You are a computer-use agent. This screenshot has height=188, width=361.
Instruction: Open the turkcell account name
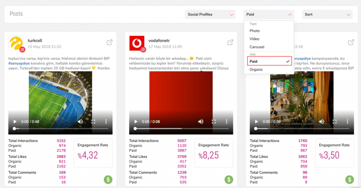(x=35, y=40)
